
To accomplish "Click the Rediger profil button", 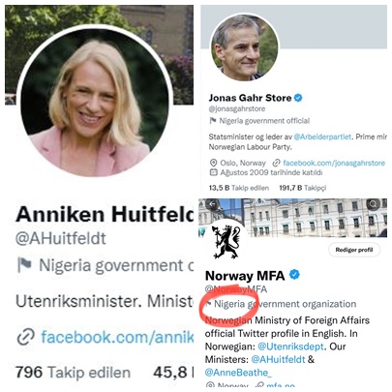I will tap(354, 250).
